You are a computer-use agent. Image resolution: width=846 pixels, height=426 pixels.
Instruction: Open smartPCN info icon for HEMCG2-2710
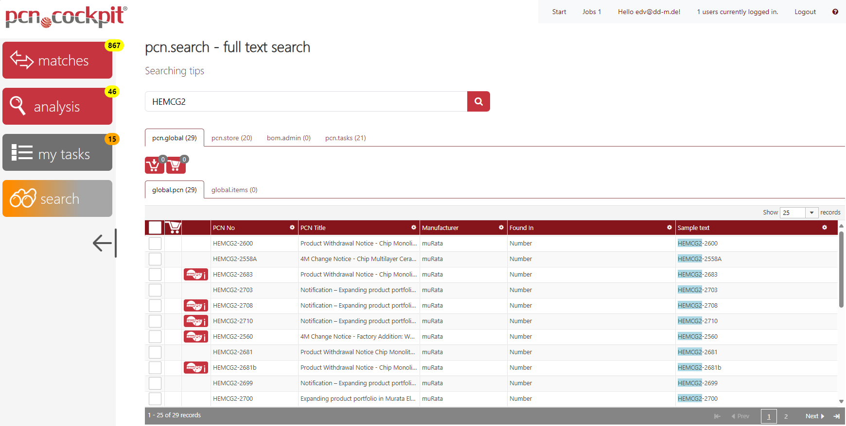point(196,321)
